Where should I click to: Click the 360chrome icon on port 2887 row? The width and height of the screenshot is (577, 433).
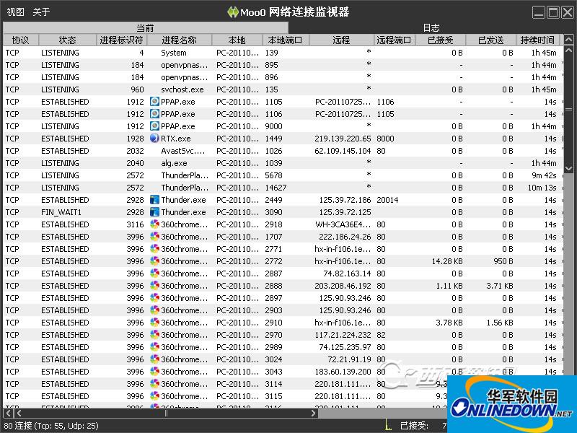pyautogui.click(x=154, y=274)
